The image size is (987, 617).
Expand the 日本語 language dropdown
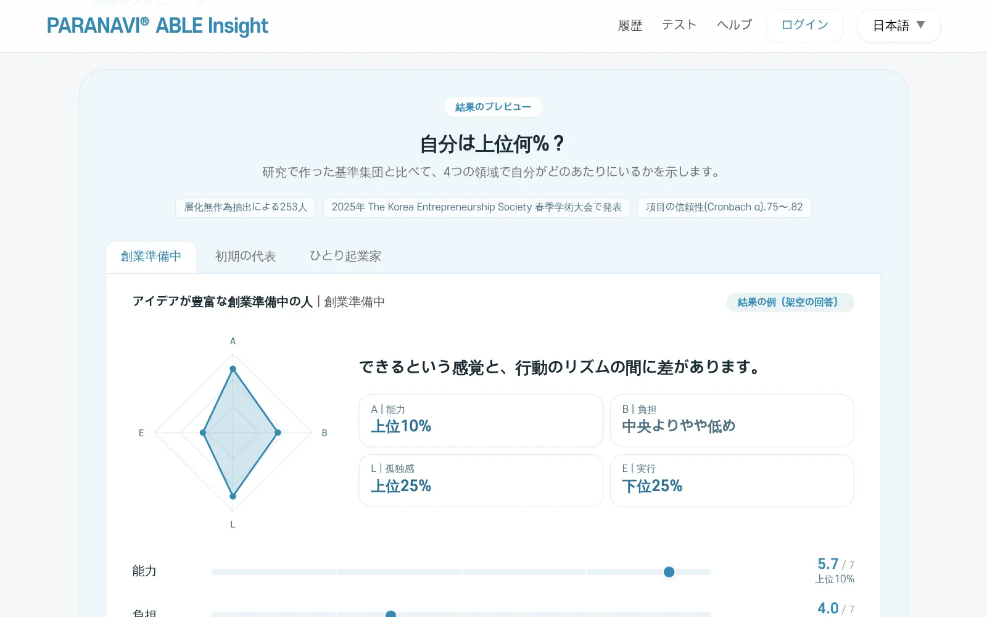(x=899, y=25)
